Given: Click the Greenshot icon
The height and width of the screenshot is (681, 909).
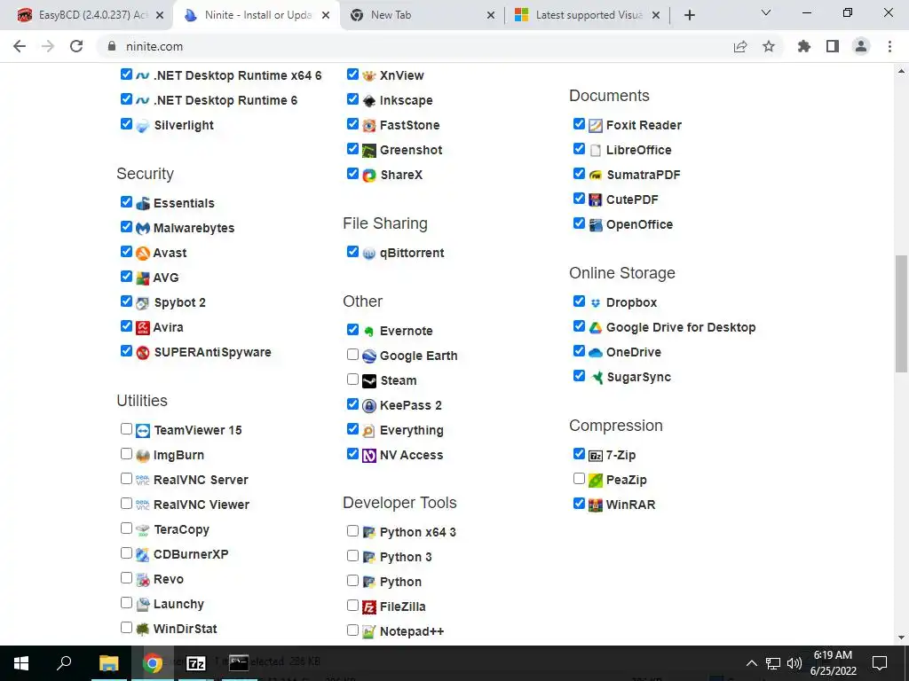Looking at the screenshot, I should coord(368,151).
